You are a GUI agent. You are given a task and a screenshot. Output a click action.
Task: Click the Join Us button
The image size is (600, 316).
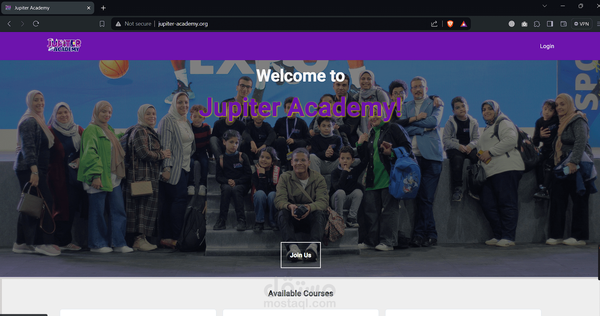[x=301, y=255]
